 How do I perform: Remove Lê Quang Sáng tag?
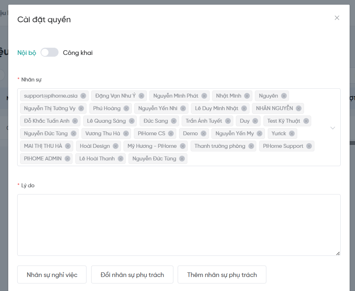pyautogui.click(x=132, y=121)
